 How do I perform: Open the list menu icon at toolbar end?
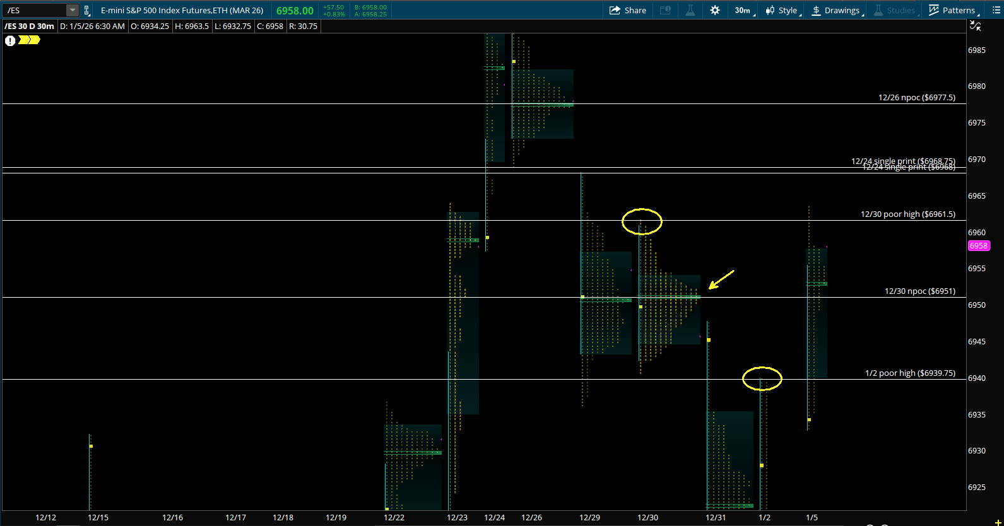pyautogui.click(x=996, y=10)
